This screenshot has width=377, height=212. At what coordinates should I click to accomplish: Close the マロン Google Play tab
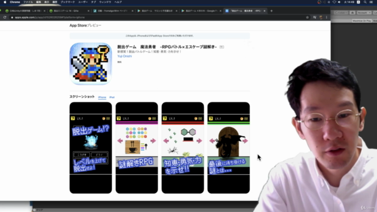tap(177, 11)
